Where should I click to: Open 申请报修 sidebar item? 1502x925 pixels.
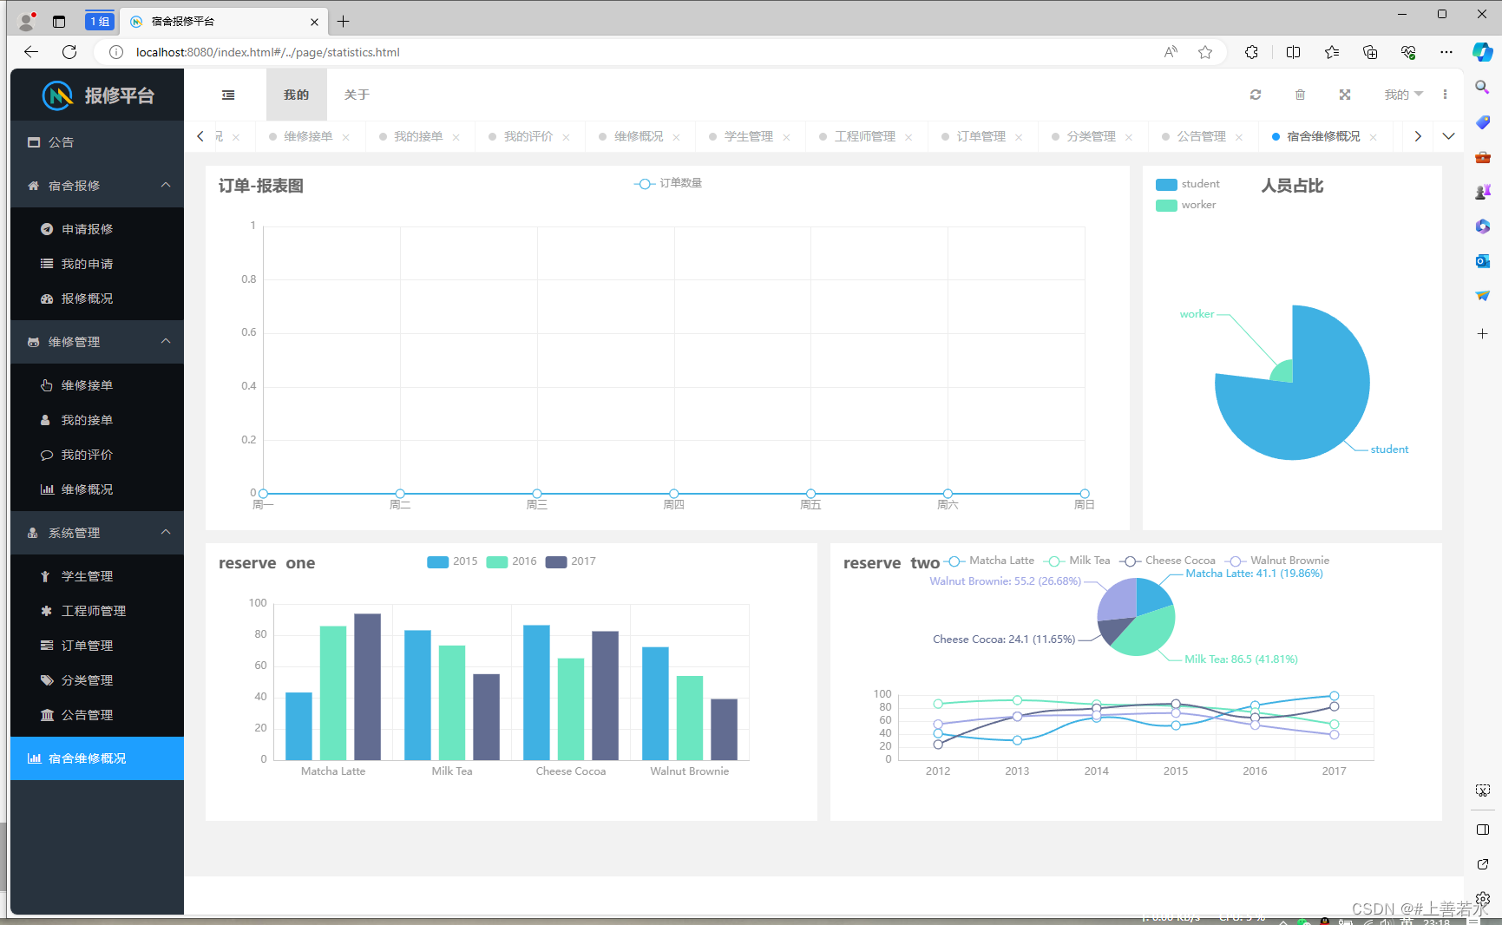coord(97,229)
